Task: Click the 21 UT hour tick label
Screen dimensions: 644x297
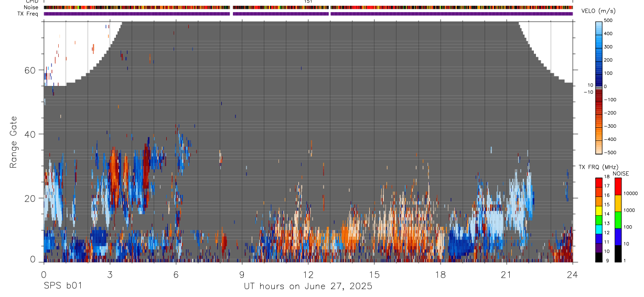Action: pyautogui.click(x=506, y=274)
